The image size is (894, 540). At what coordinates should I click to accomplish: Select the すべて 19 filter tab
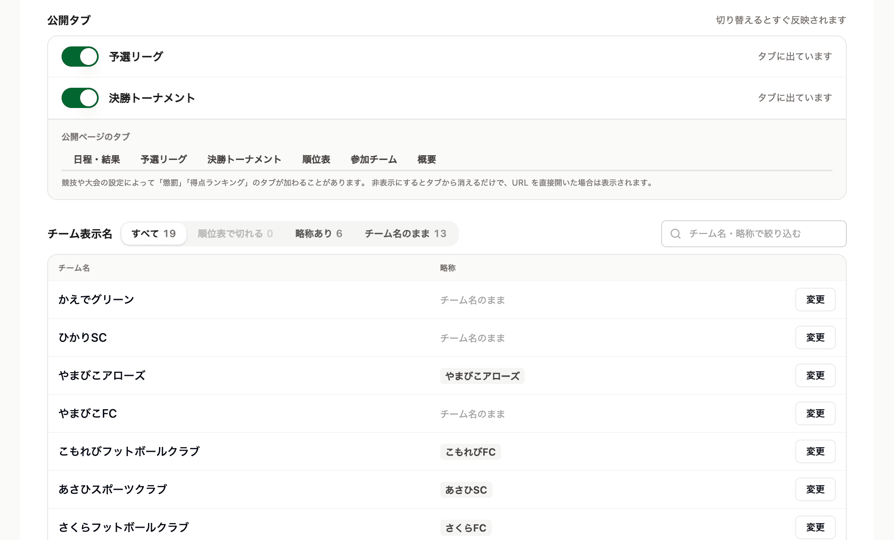pyautogui.click(x=154, y=234)
